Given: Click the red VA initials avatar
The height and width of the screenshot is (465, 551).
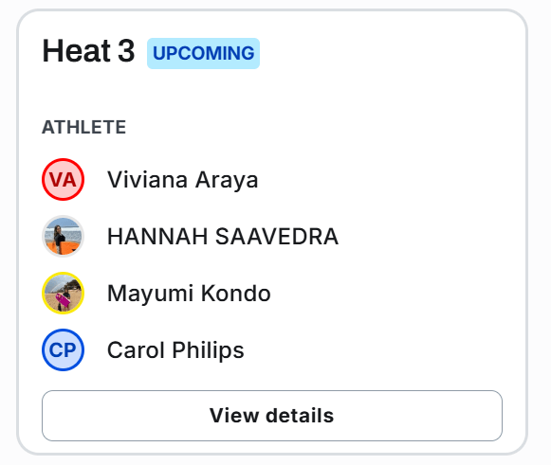Looking at the screenshot, I should coord(63,179).
